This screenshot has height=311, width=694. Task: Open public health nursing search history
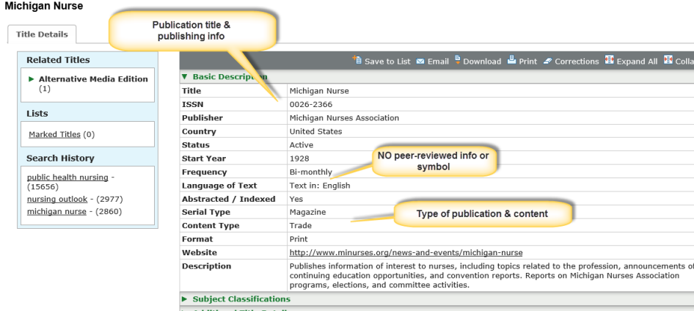click(x=67, y=178)
